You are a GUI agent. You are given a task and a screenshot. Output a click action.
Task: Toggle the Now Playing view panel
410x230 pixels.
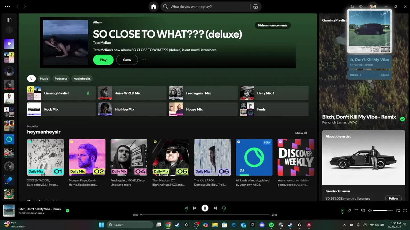342,211
